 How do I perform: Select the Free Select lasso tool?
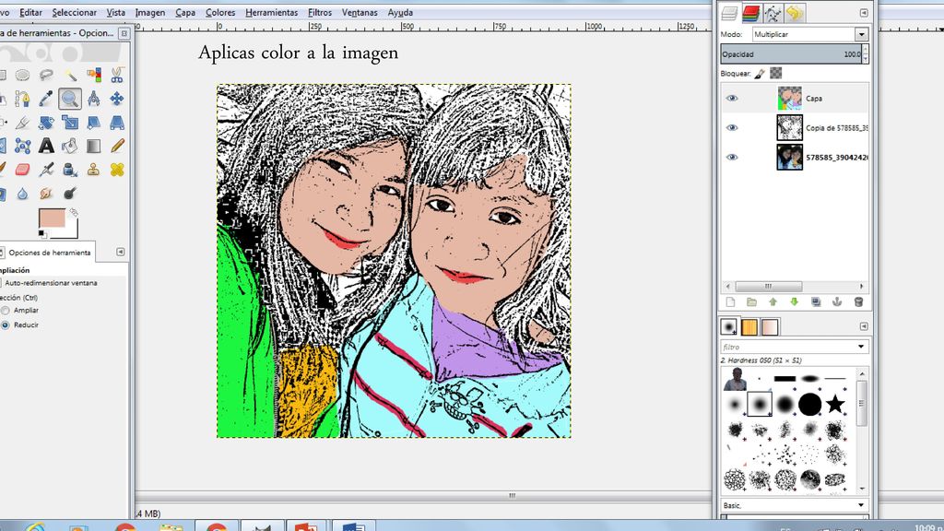pos(46,75)
